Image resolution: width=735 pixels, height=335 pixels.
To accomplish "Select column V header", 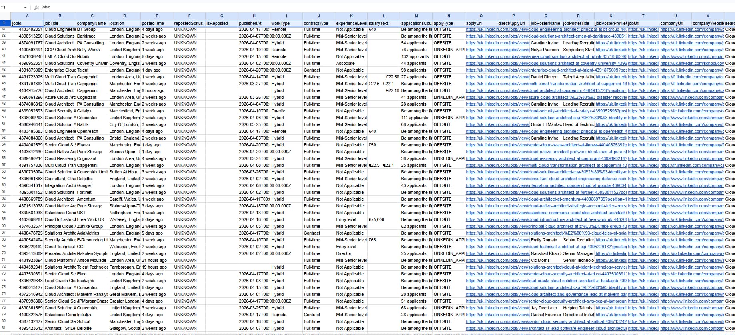I will click(708, 16).
